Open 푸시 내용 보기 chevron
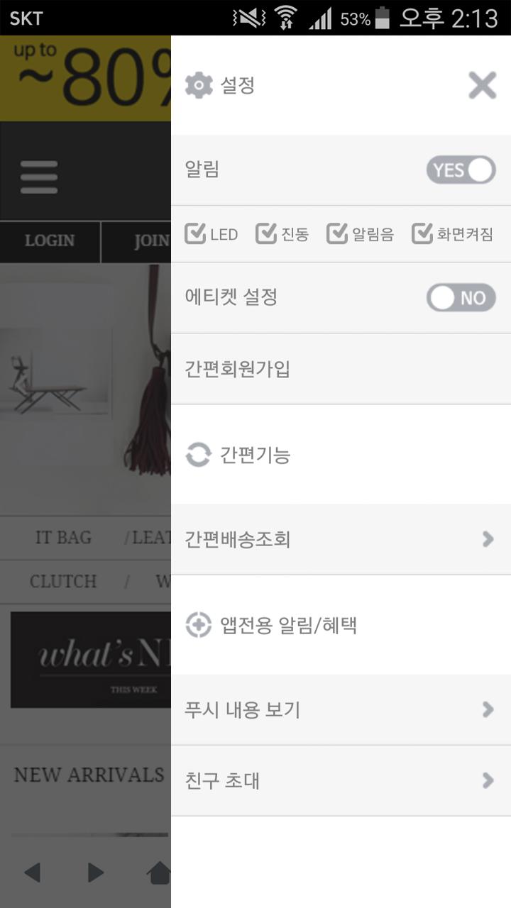The image size is (511, 908). coord(488,709)
